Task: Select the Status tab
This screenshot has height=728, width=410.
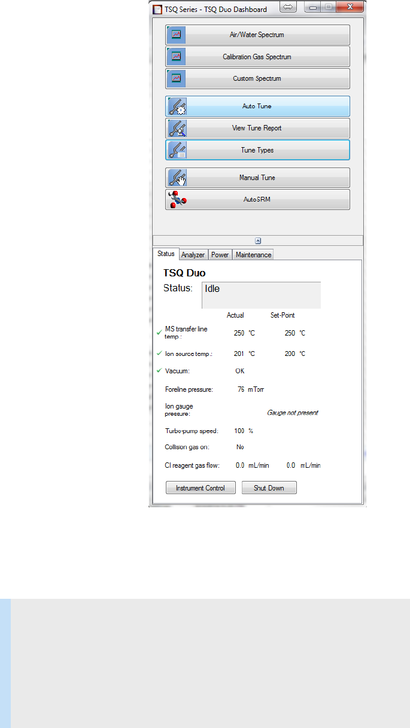Action: tap(166, 254)
